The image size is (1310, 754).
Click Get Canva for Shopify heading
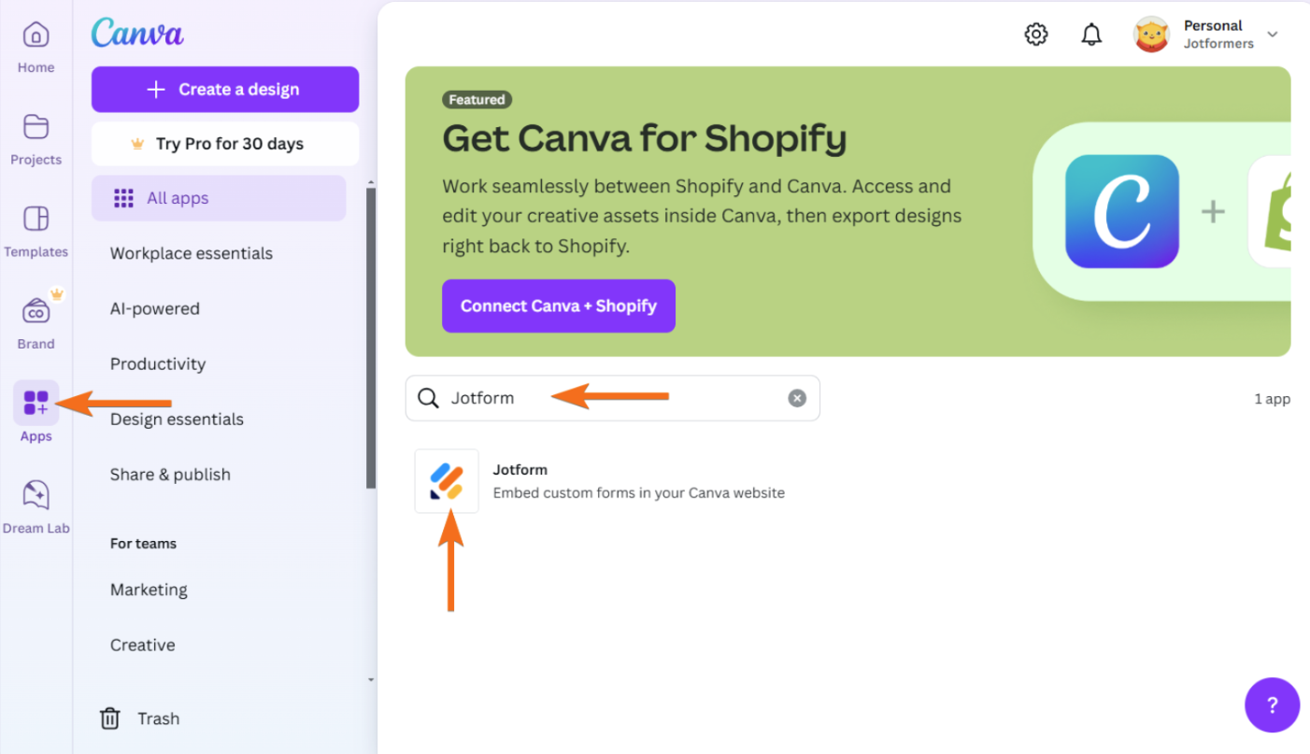[645, 138]
